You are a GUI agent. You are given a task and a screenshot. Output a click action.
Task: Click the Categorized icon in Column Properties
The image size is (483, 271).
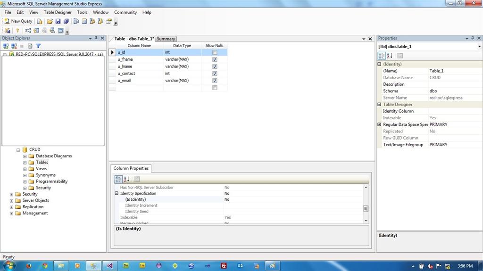[118, 179]
